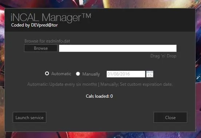Viewport: 201px width, 138px height.
Task: Open the calendar date picker icon
Action: tap(150, 74)
